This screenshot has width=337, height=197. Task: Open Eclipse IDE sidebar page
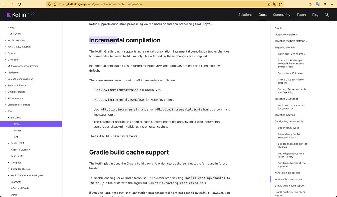[17, 156]
